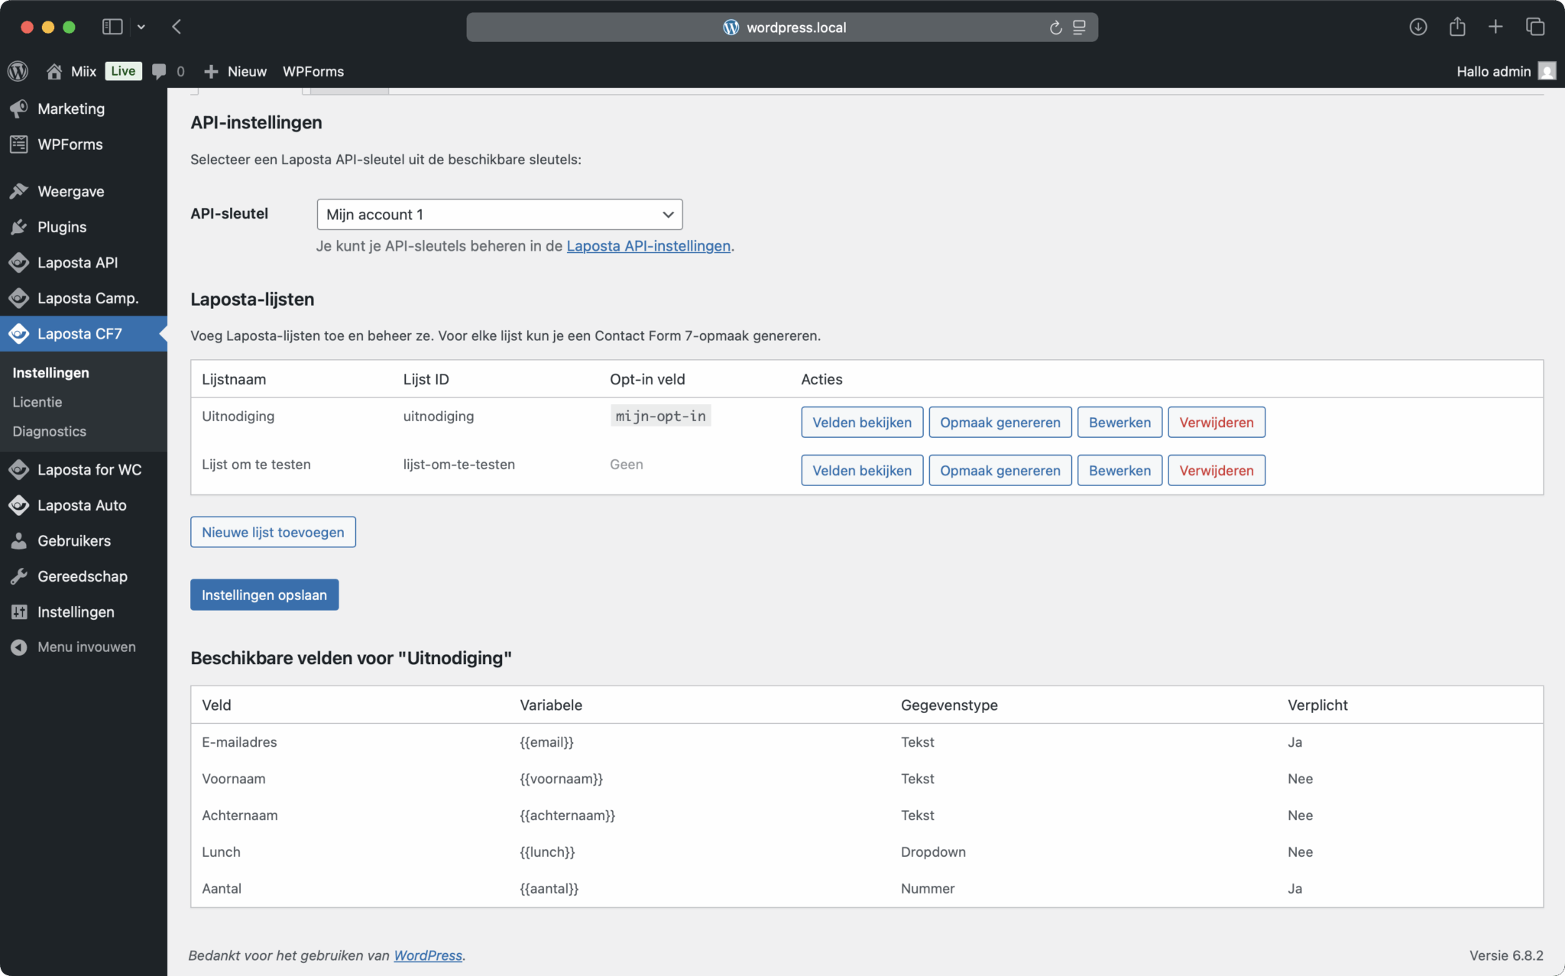
Task: Click the wordpress.local address bar
Action: point(782,28)
